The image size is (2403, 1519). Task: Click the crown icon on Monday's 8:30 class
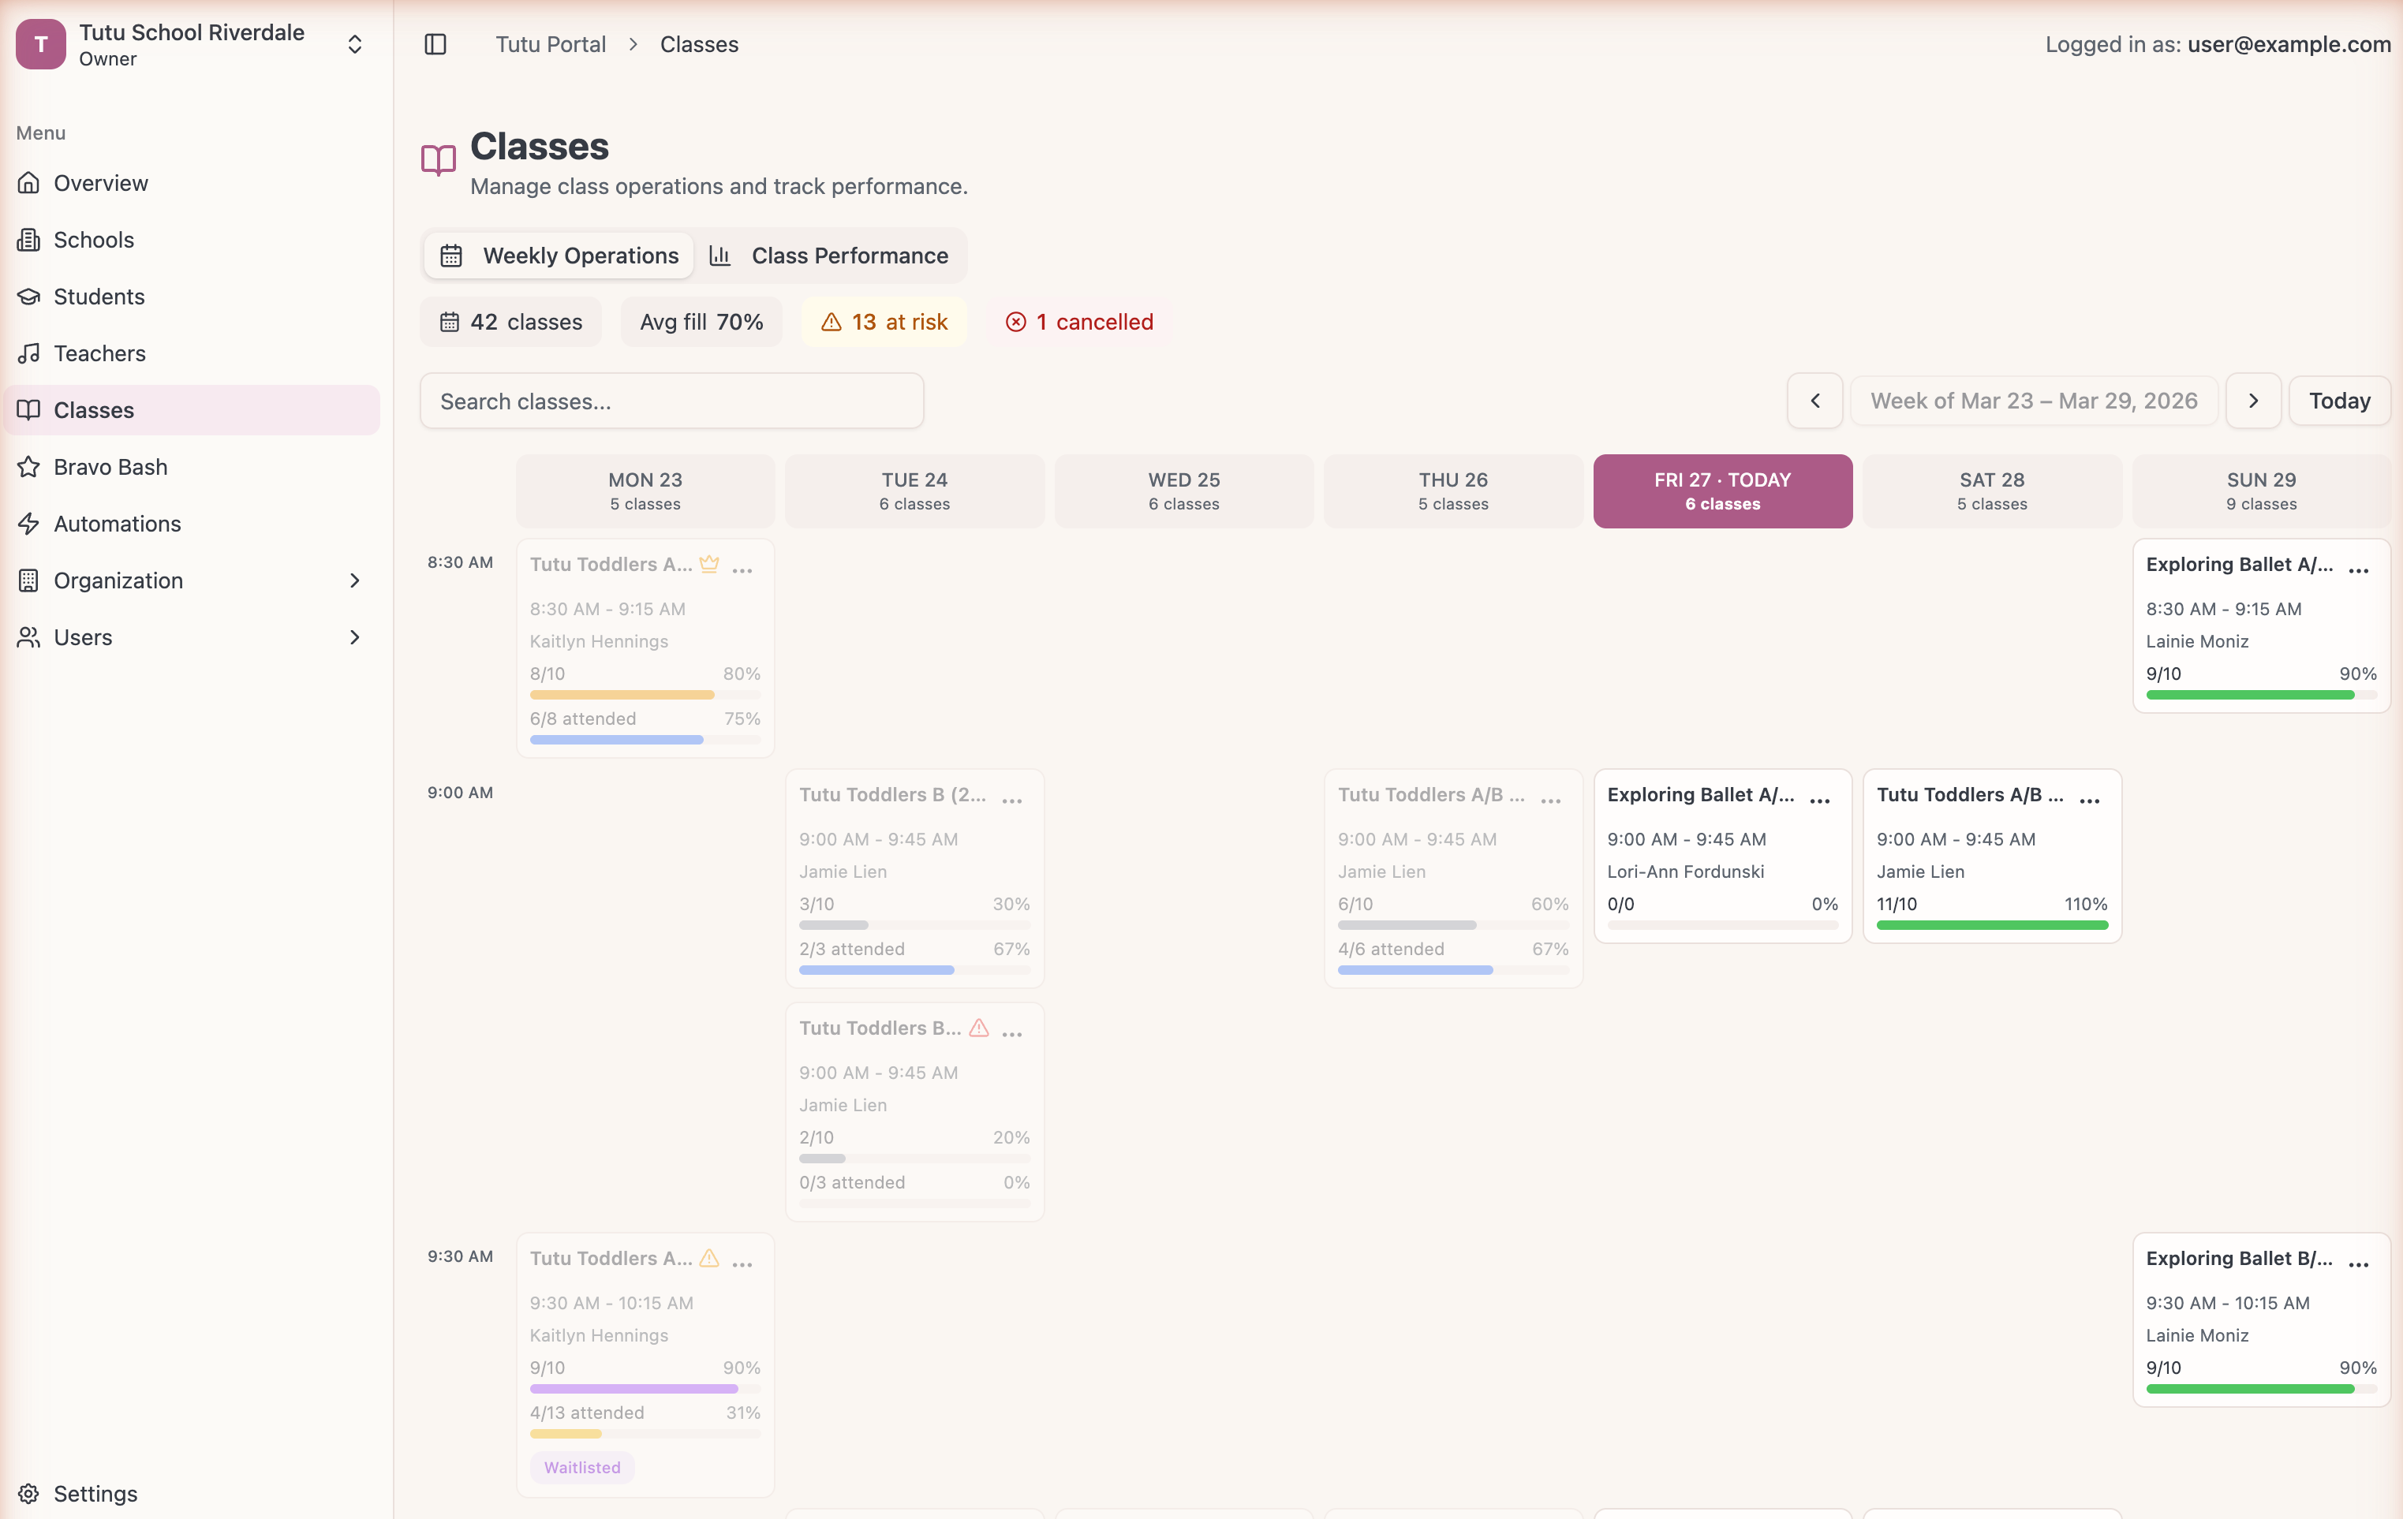709,564
